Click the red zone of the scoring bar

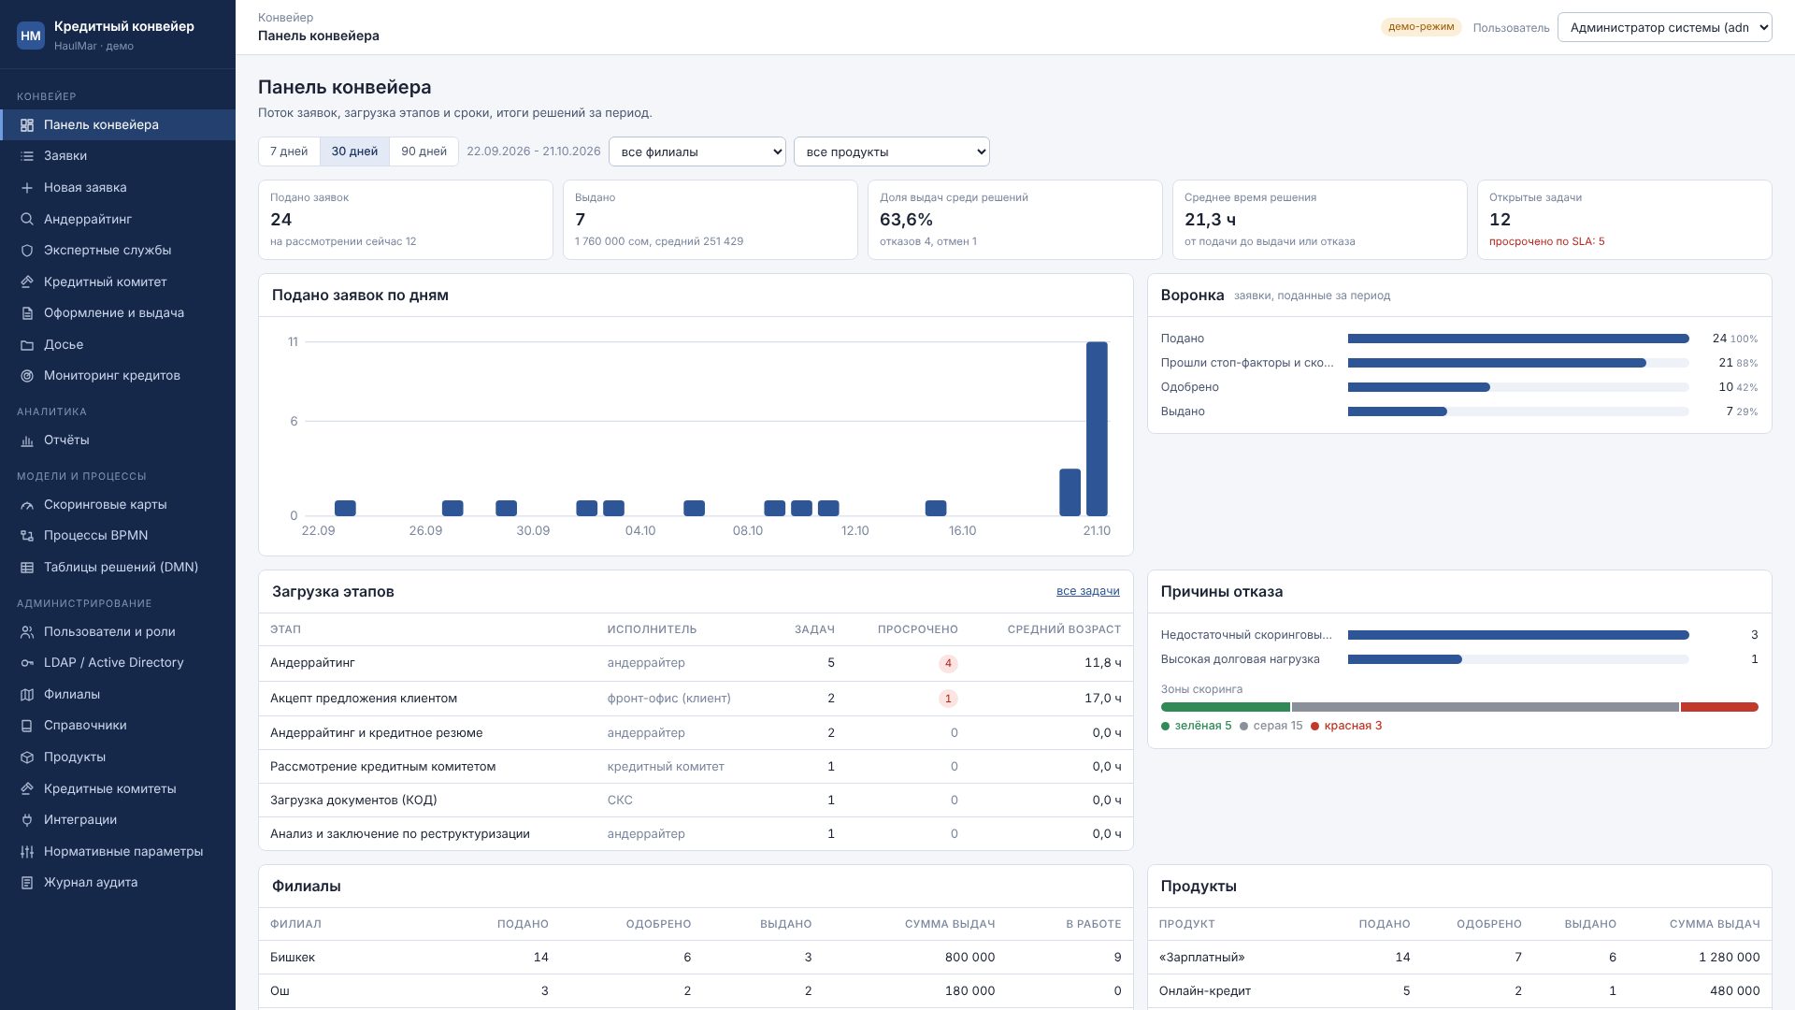[x=1719, y=707]
